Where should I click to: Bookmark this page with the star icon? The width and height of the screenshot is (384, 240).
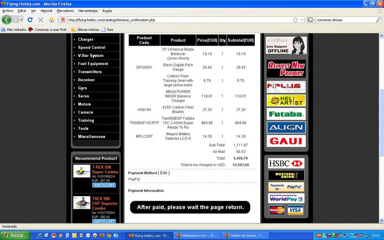coord(295,20)
